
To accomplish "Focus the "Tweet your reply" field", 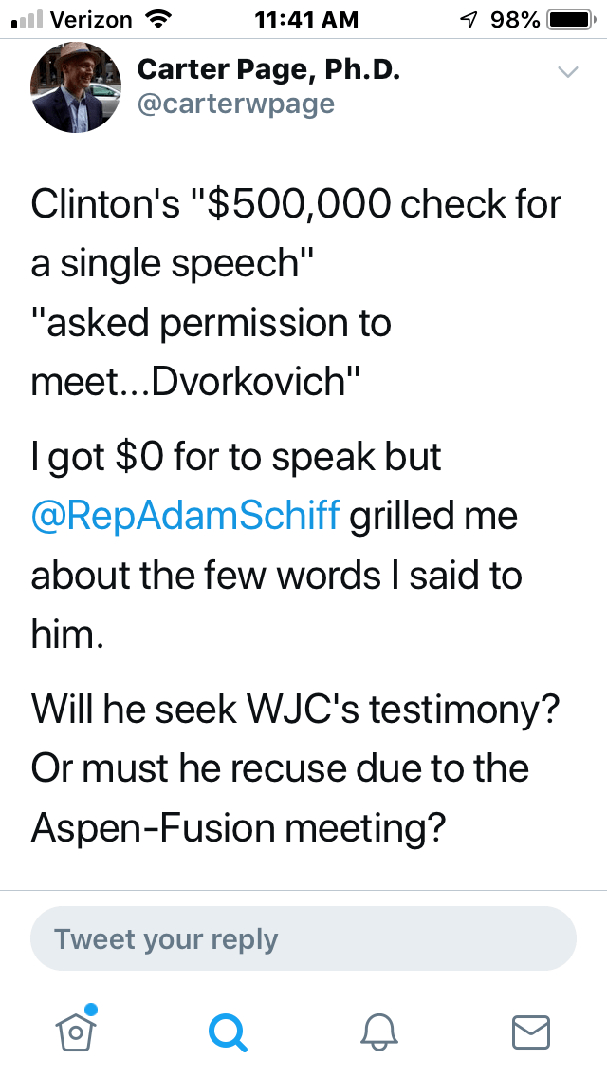I will point(303,939).
